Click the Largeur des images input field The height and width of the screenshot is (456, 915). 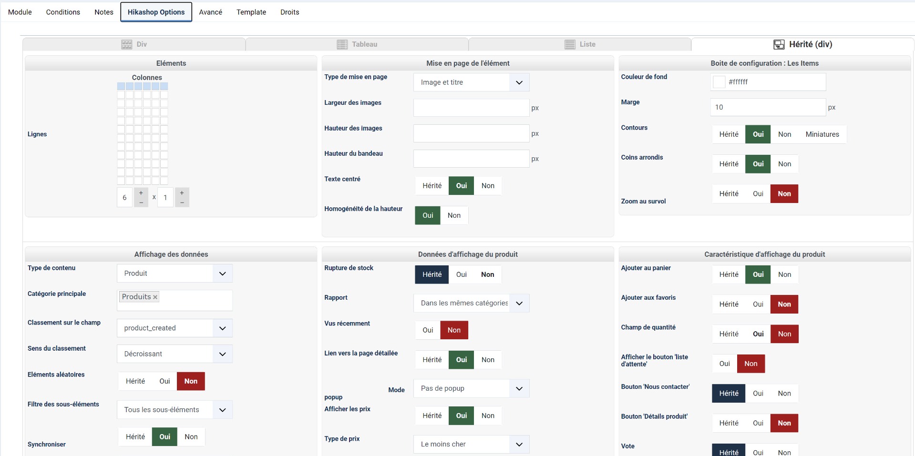coord(471,108)
